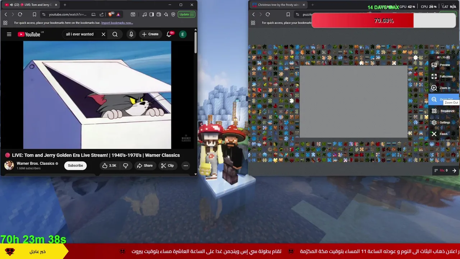
Task: Click the gray puzzle assembly board
Action: point(354,102)
